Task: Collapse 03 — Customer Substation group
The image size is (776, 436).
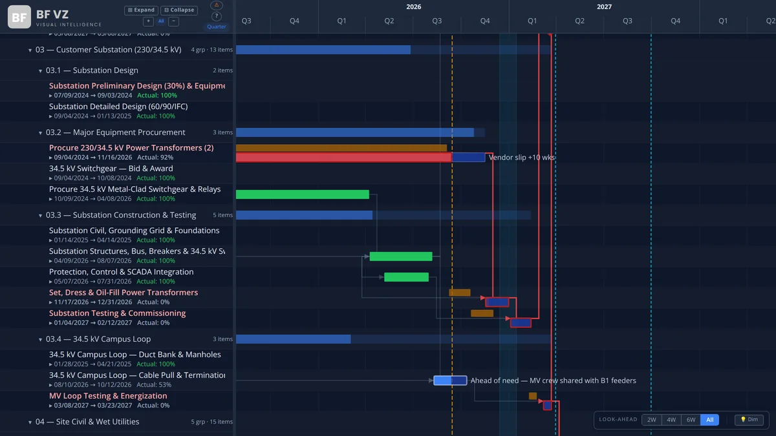Action: click(x=30, y=50)
